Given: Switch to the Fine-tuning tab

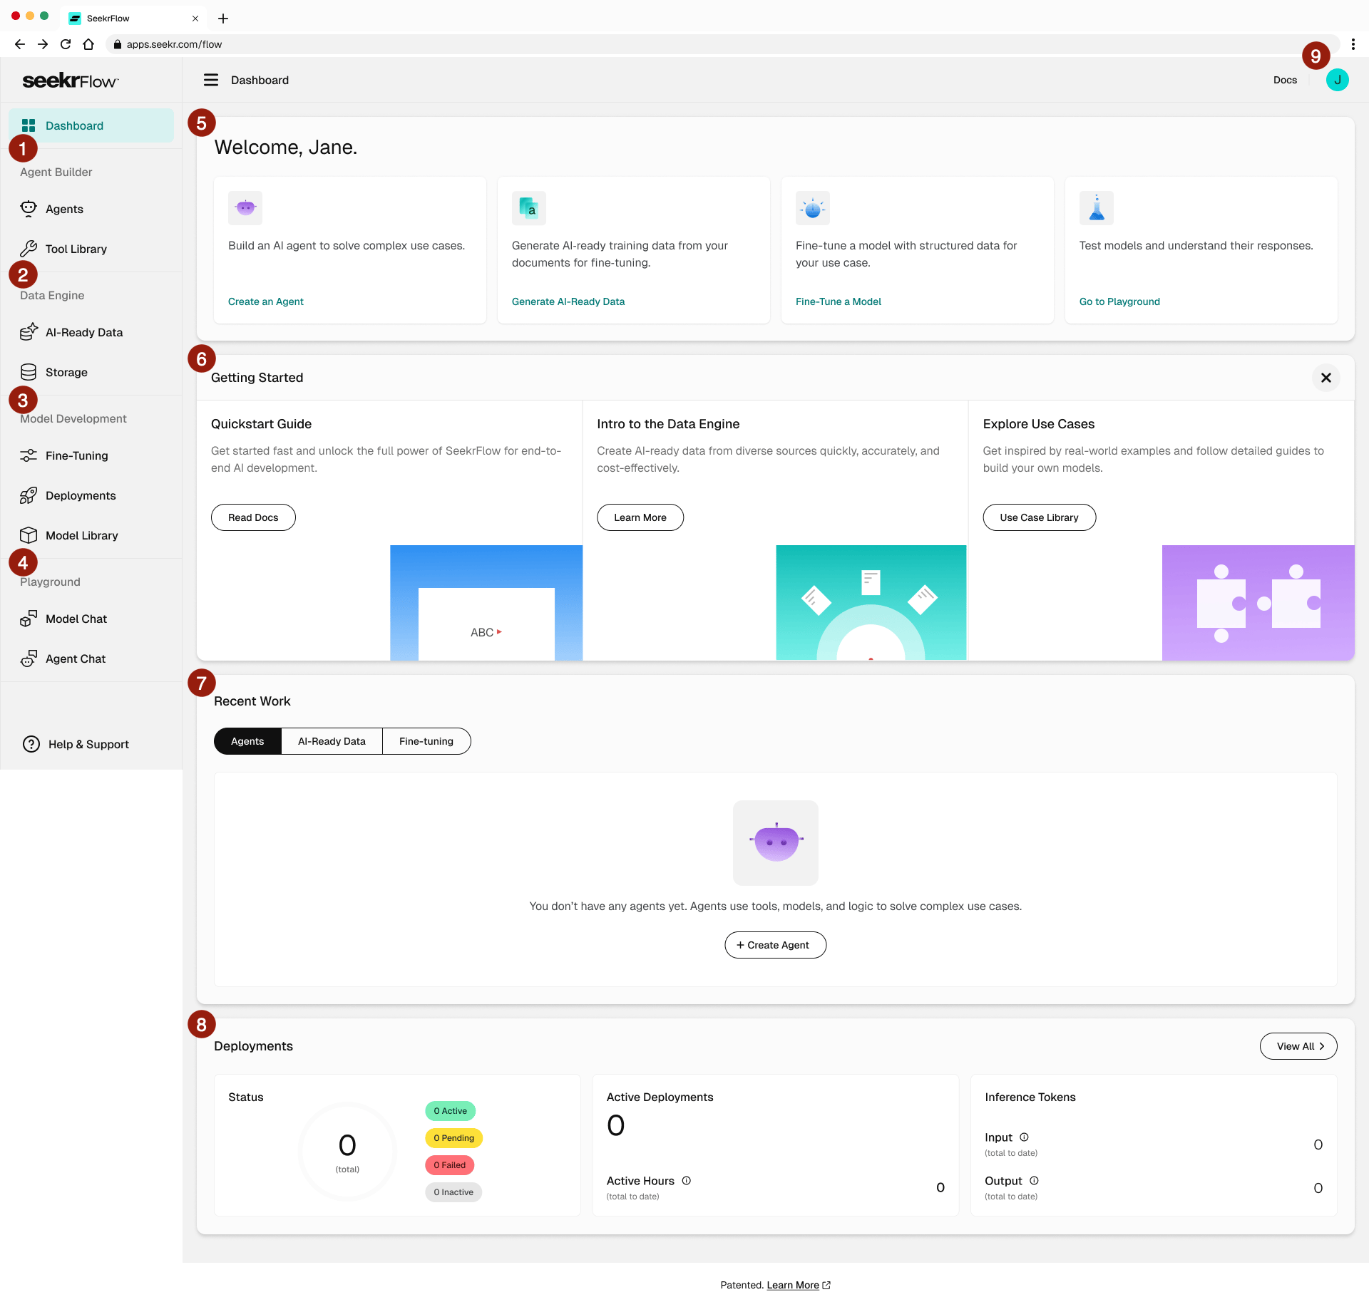Looking at the screenshot, I should pyautogui.click(x=426, y=741).
